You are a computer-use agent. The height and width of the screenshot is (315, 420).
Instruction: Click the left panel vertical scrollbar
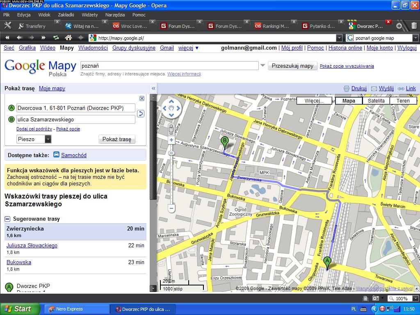click(x=153, y=150)
